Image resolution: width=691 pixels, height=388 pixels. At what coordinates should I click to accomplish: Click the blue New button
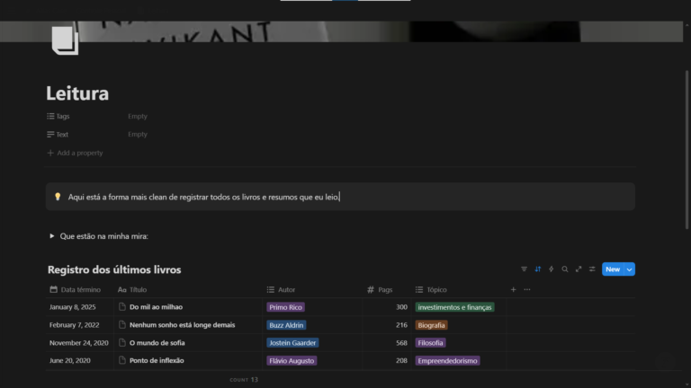coord(613,269)
